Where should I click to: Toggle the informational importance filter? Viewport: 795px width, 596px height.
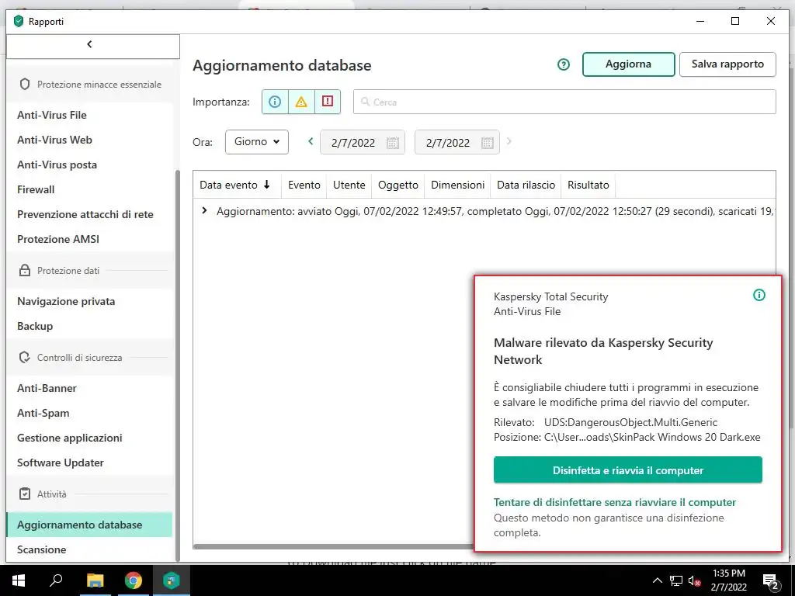click(275, 102)
